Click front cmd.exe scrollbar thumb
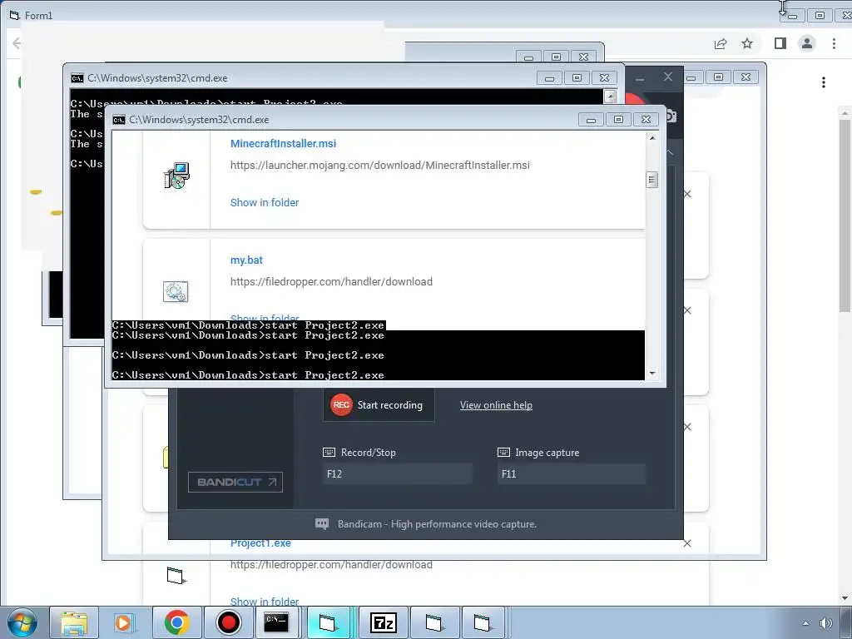This screenshot has width=852, height=639. (x=652, y=180)
